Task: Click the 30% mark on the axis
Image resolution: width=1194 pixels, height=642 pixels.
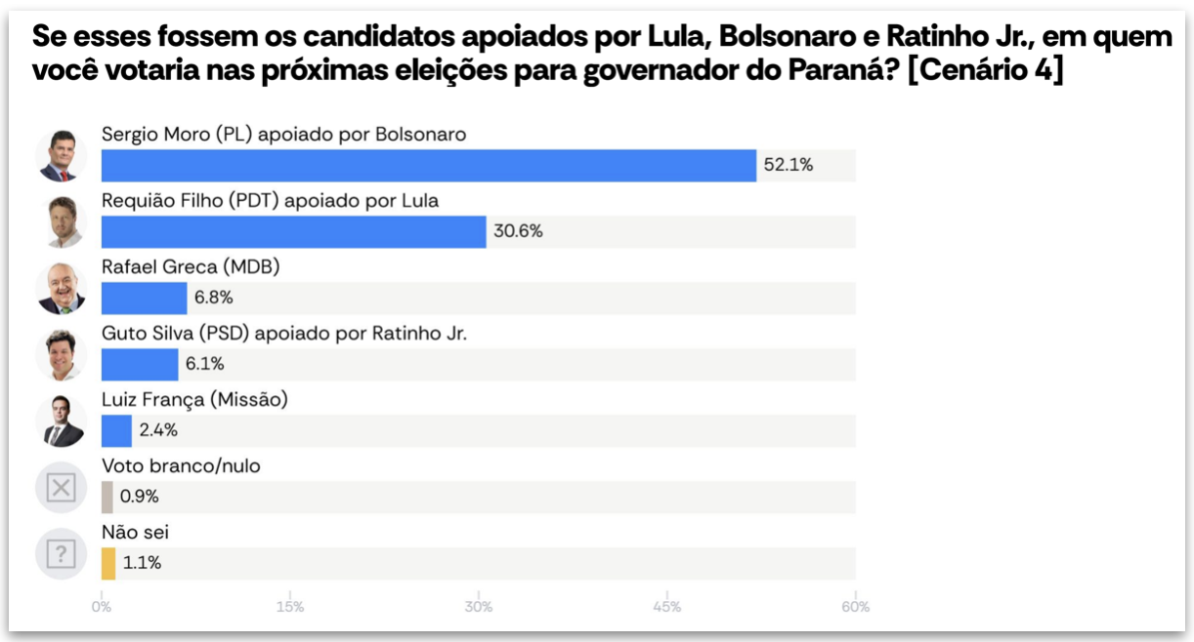Action: pyautogui.click(x=479, y=607)
